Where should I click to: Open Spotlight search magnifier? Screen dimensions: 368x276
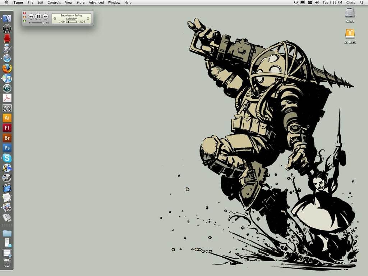pos(362,3)
